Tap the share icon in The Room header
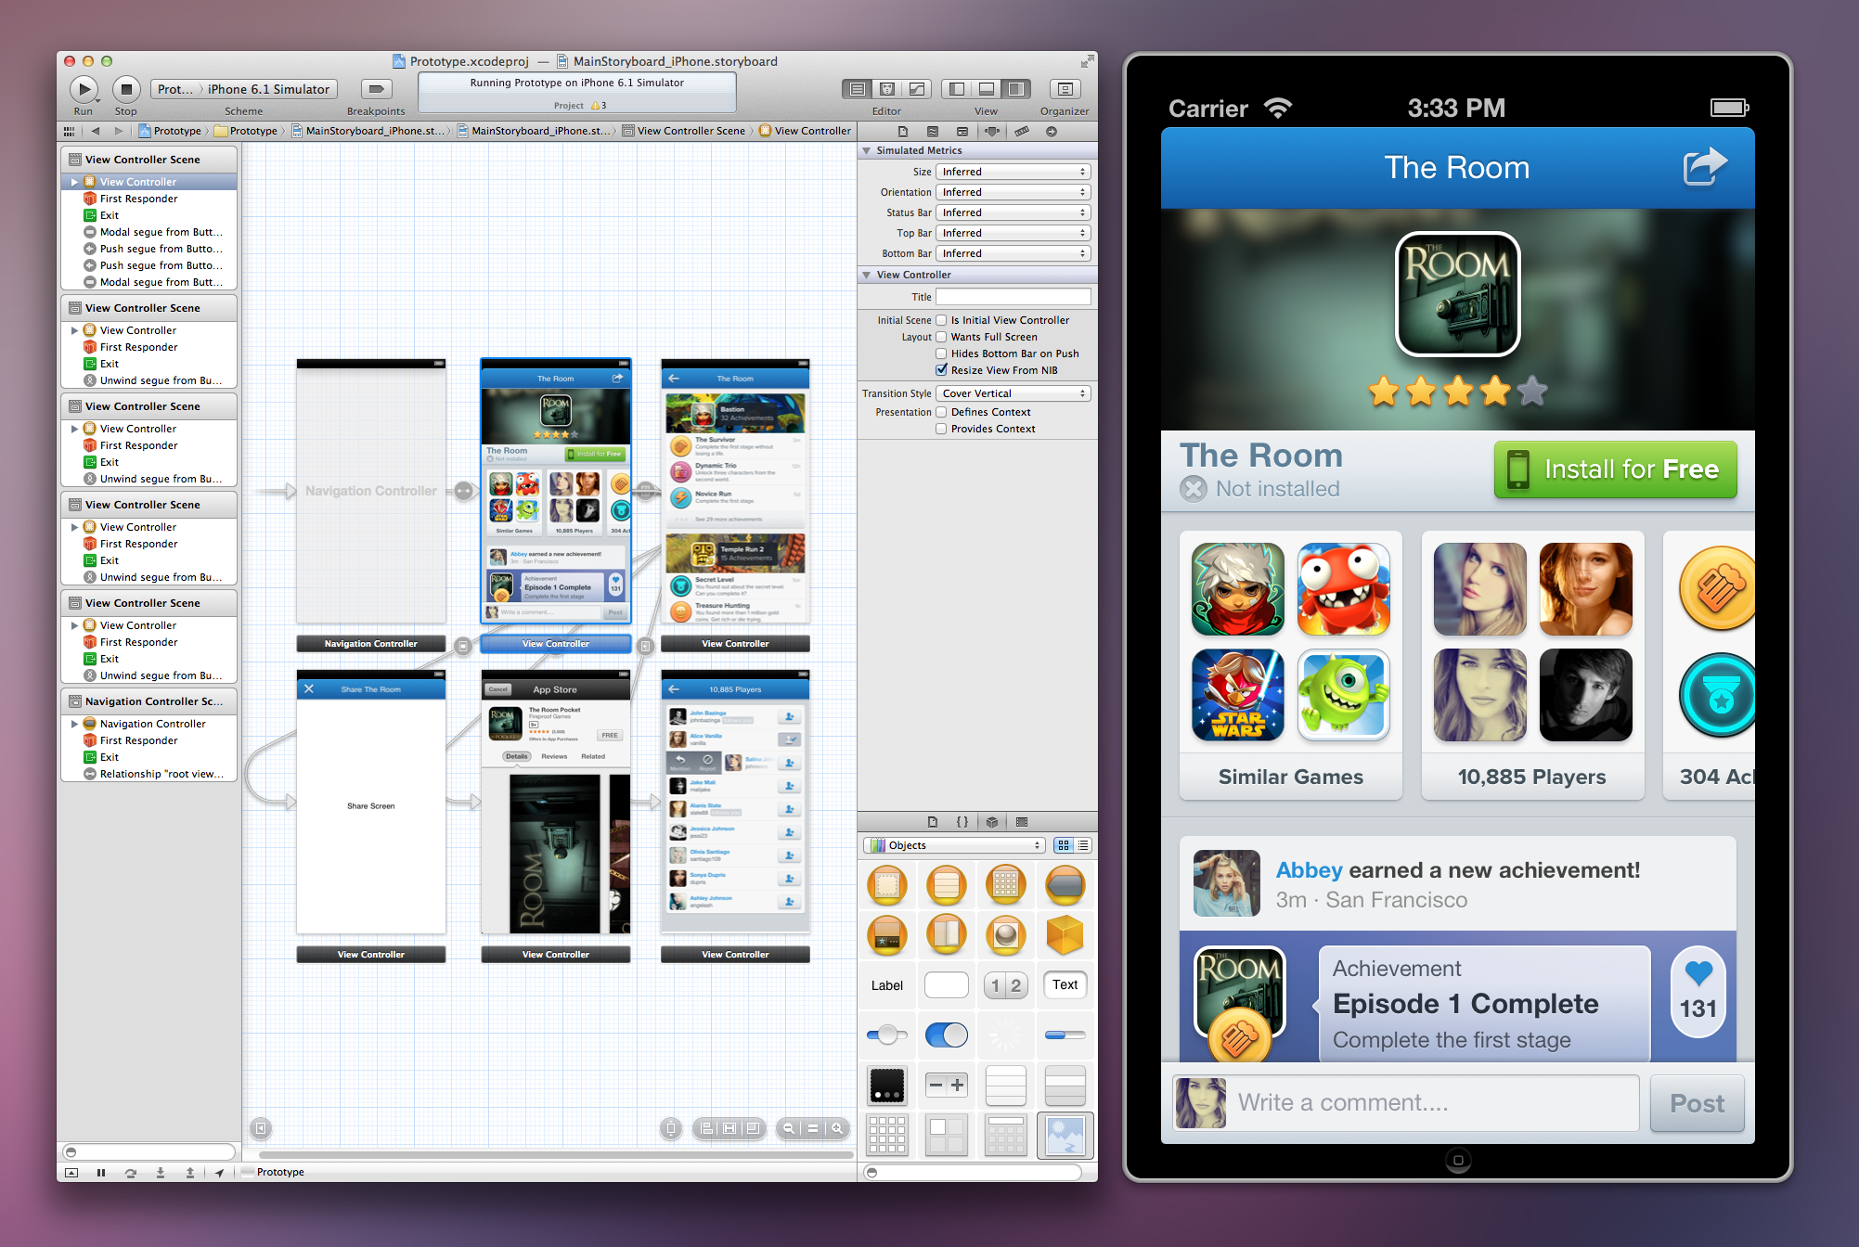 [x=1704, y=167]
